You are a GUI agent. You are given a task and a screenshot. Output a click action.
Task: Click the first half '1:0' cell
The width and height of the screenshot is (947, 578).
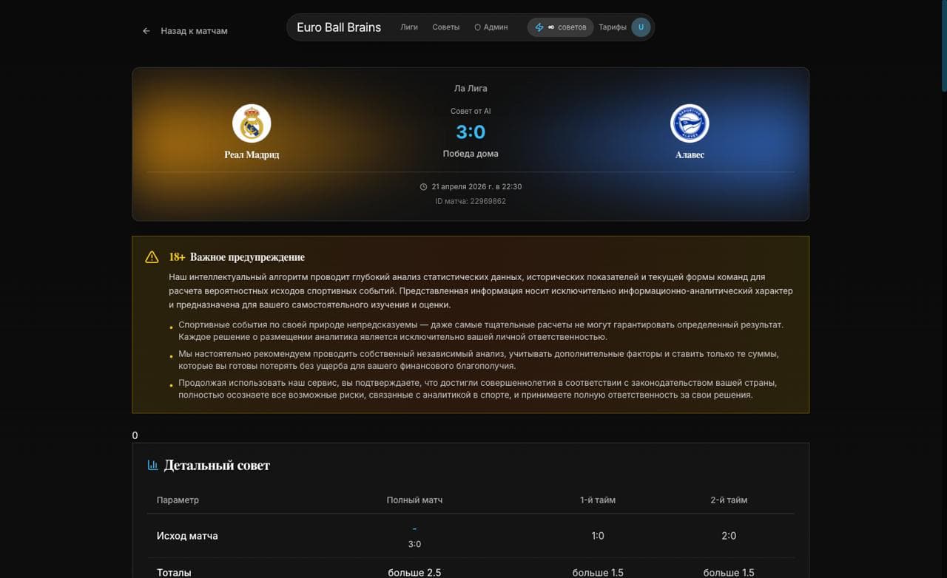pos(598,536)
